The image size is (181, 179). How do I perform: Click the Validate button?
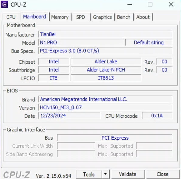click(128, 174)
